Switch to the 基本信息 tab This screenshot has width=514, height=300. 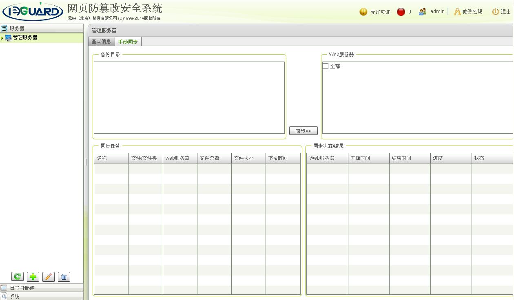[x=101, y=42]
